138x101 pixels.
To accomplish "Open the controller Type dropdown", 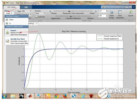I will click(27, 11).
